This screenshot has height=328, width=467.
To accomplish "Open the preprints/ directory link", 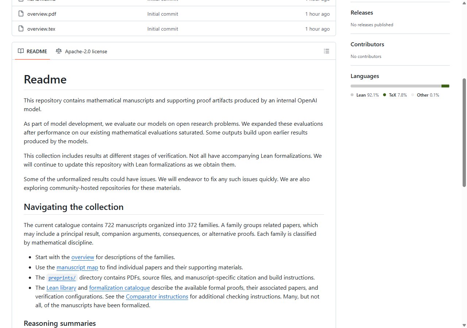I will (62, 278).
